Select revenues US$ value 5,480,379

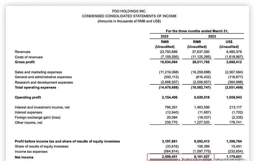[x=234, y=52]
